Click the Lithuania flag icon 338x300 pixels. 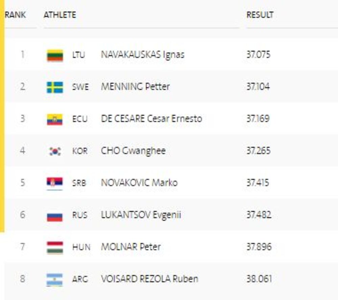point(55,55)
